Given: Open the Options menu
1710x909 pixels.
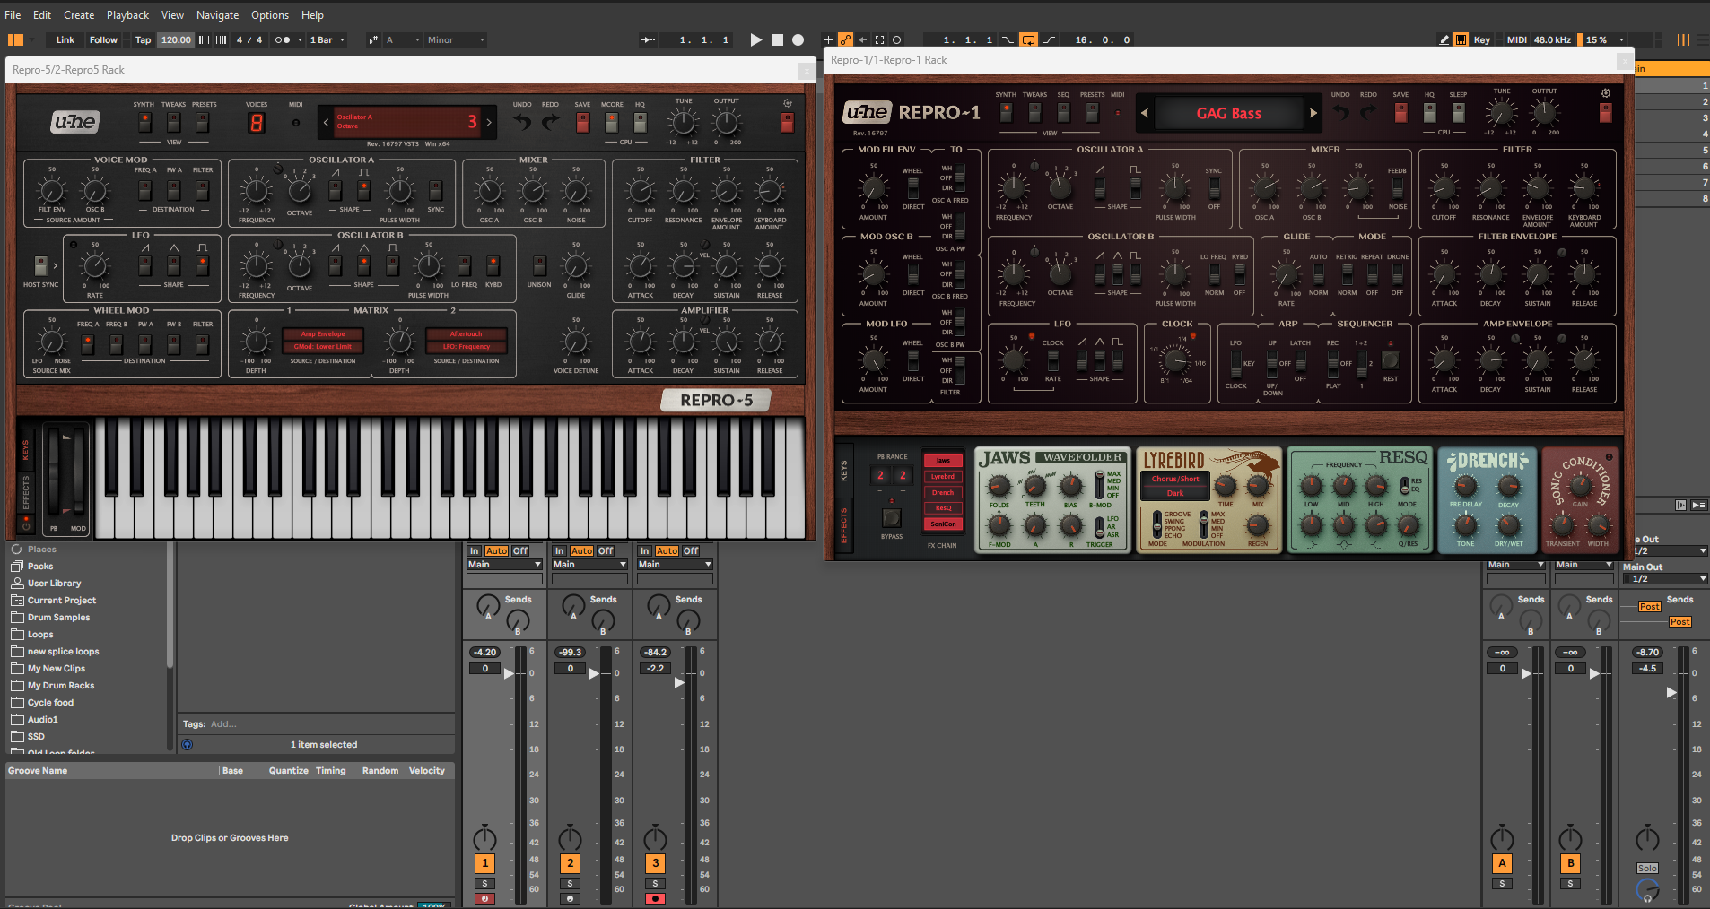Looking at the screenshot, I should (x=270, y=14).
